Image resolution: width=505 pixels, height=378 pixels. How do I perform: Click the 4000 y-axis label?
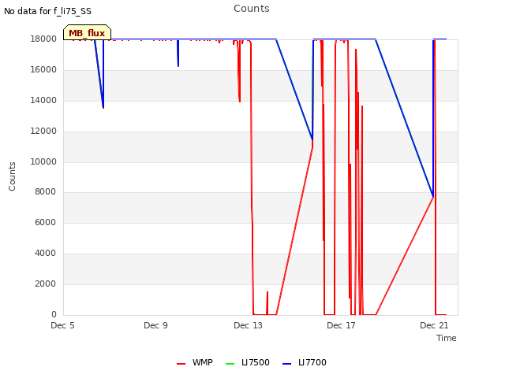[x=45, y=254]
